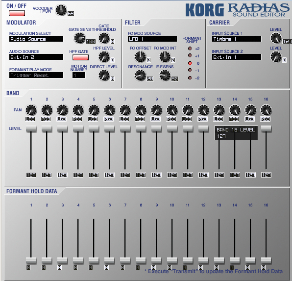Click the Band 16 Pan knob

point(266,110)
